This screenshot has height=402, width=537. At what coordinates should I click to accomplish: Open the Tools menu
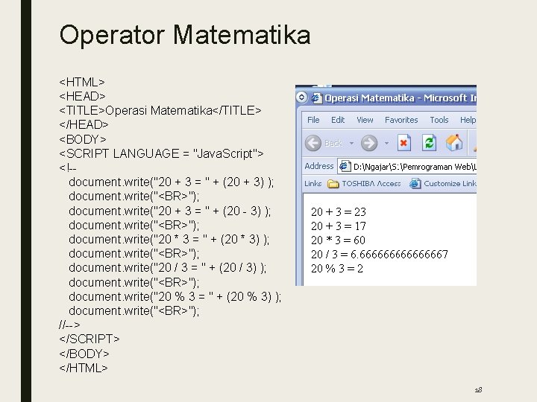[x=439, y=120]
